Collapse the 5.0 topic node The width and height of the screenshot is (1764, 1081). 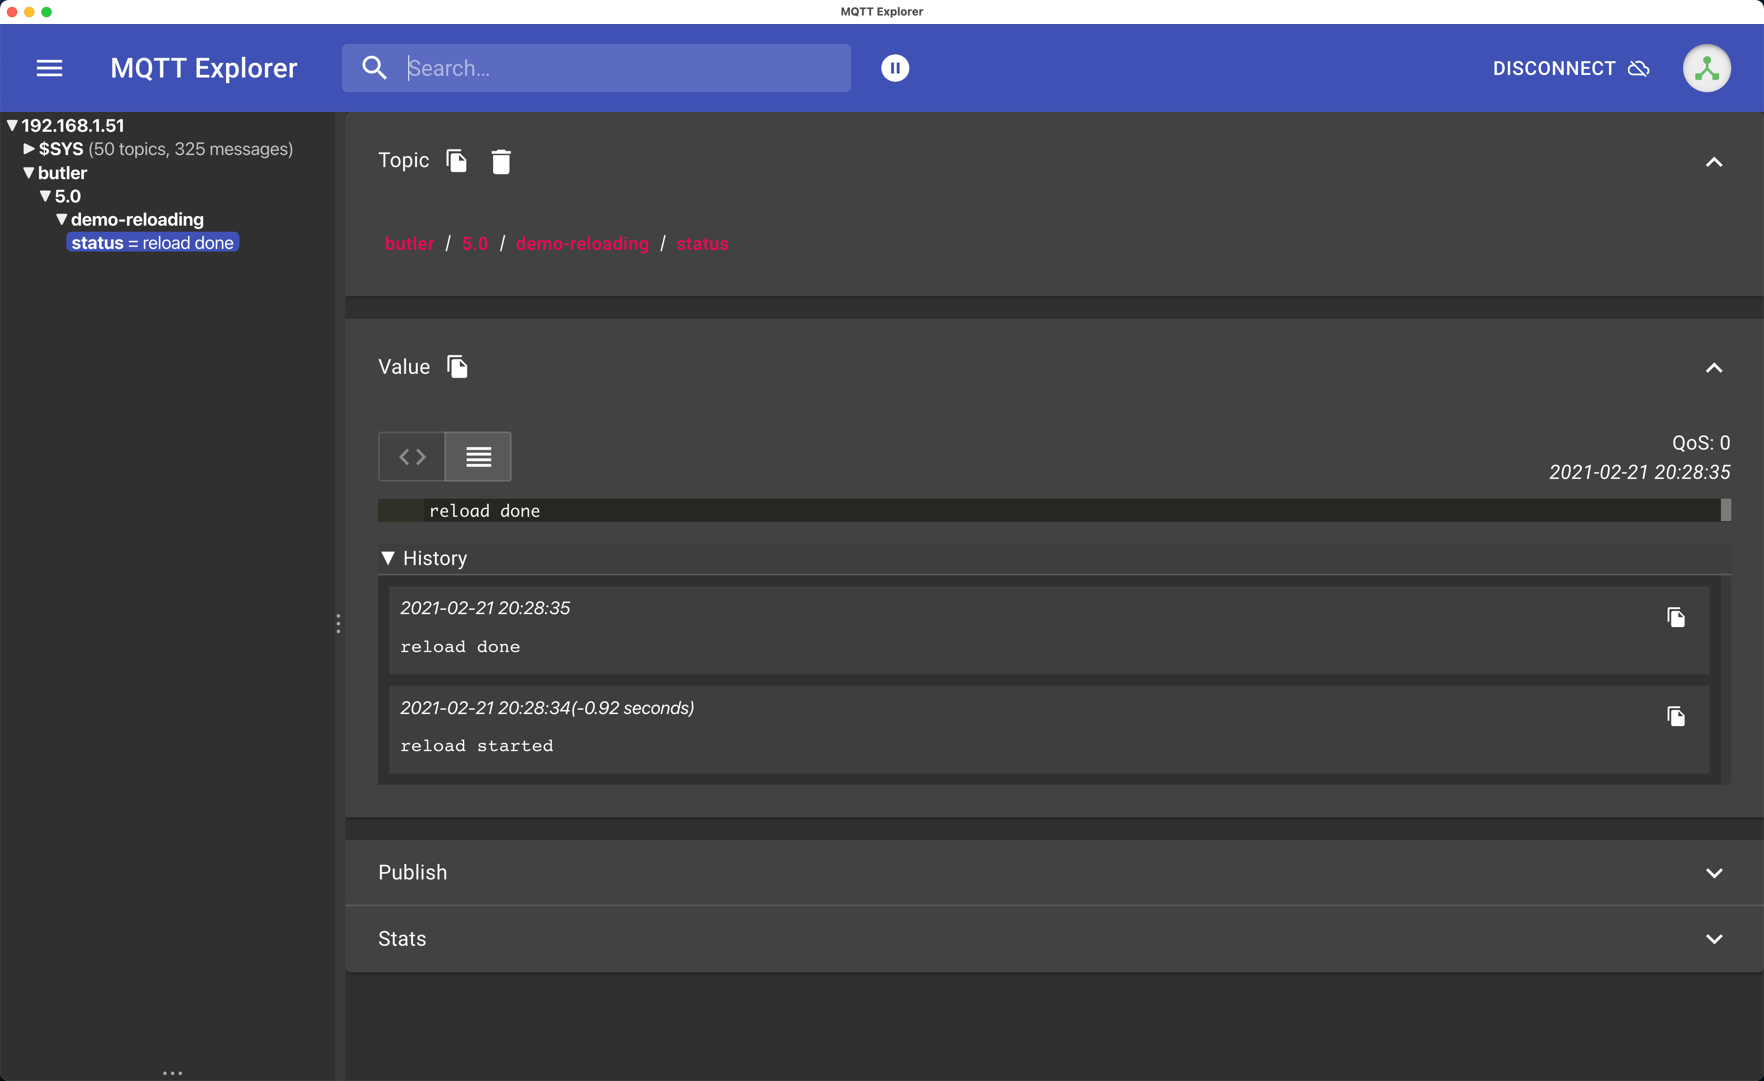[x=46, y=196]
